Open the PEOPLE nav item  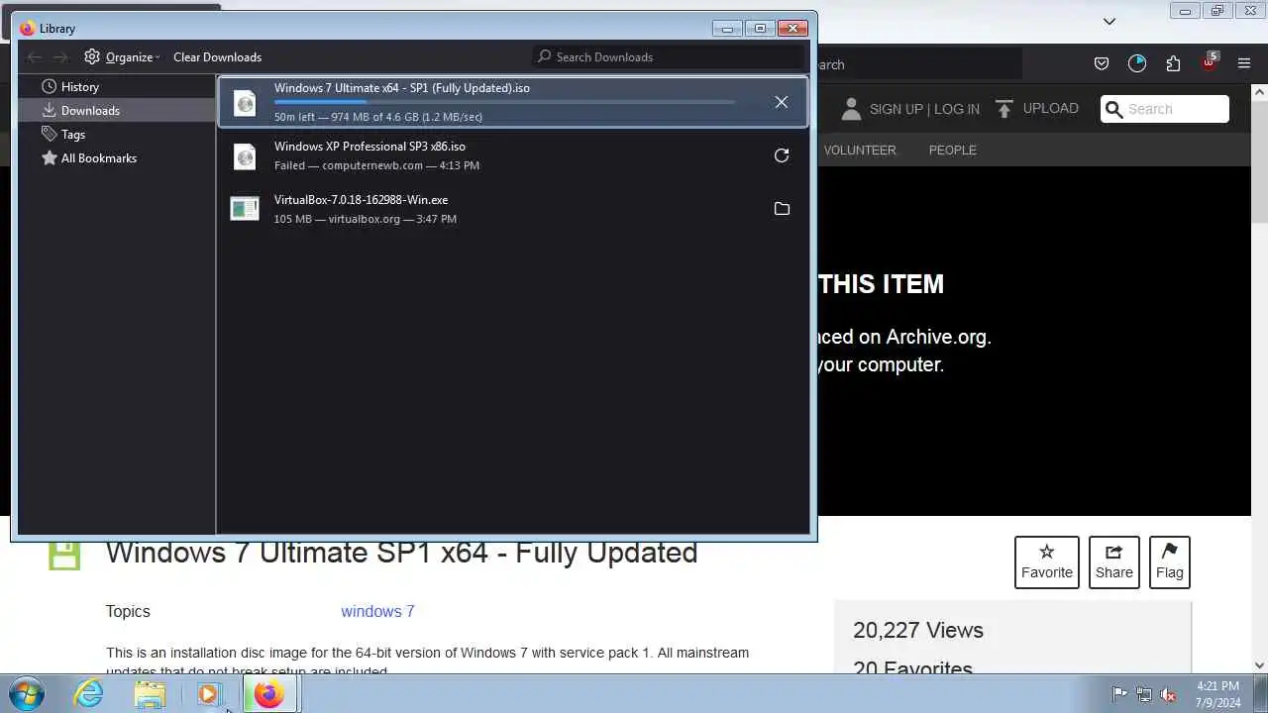[952, 151]
